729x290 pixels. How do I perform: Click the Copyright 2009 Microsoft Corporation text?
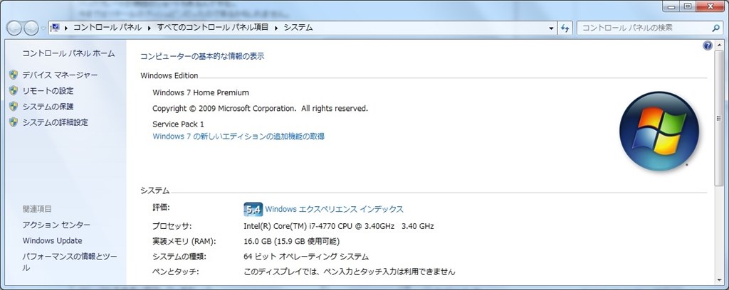(261, 109)
